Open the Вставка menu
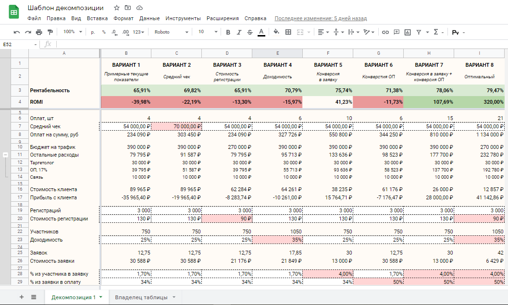The image size is (508, 305). tap(97, 18)
